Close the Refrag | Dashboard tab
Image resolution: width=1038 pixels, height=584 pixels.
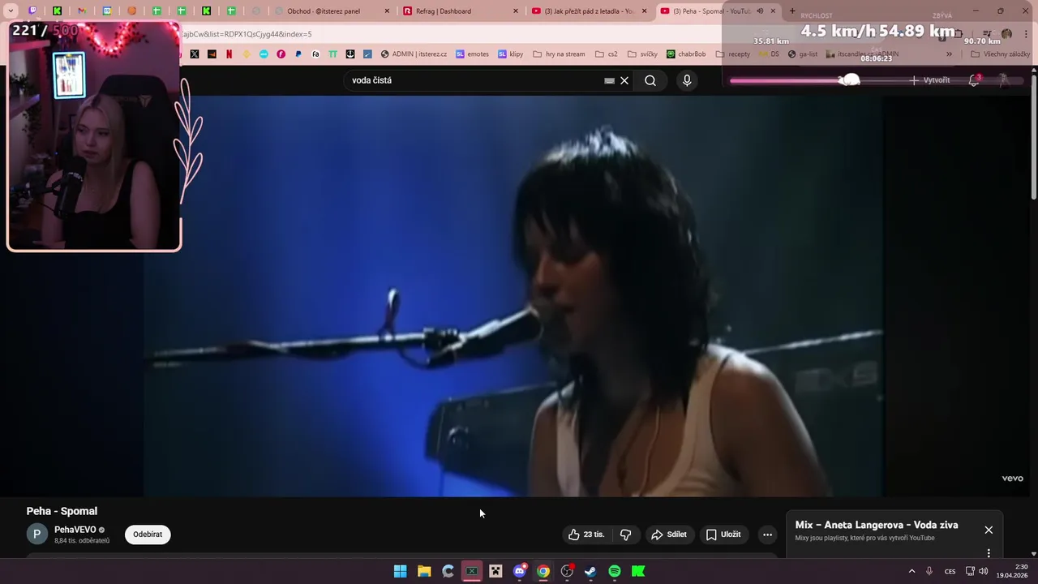tap(515, 11)
